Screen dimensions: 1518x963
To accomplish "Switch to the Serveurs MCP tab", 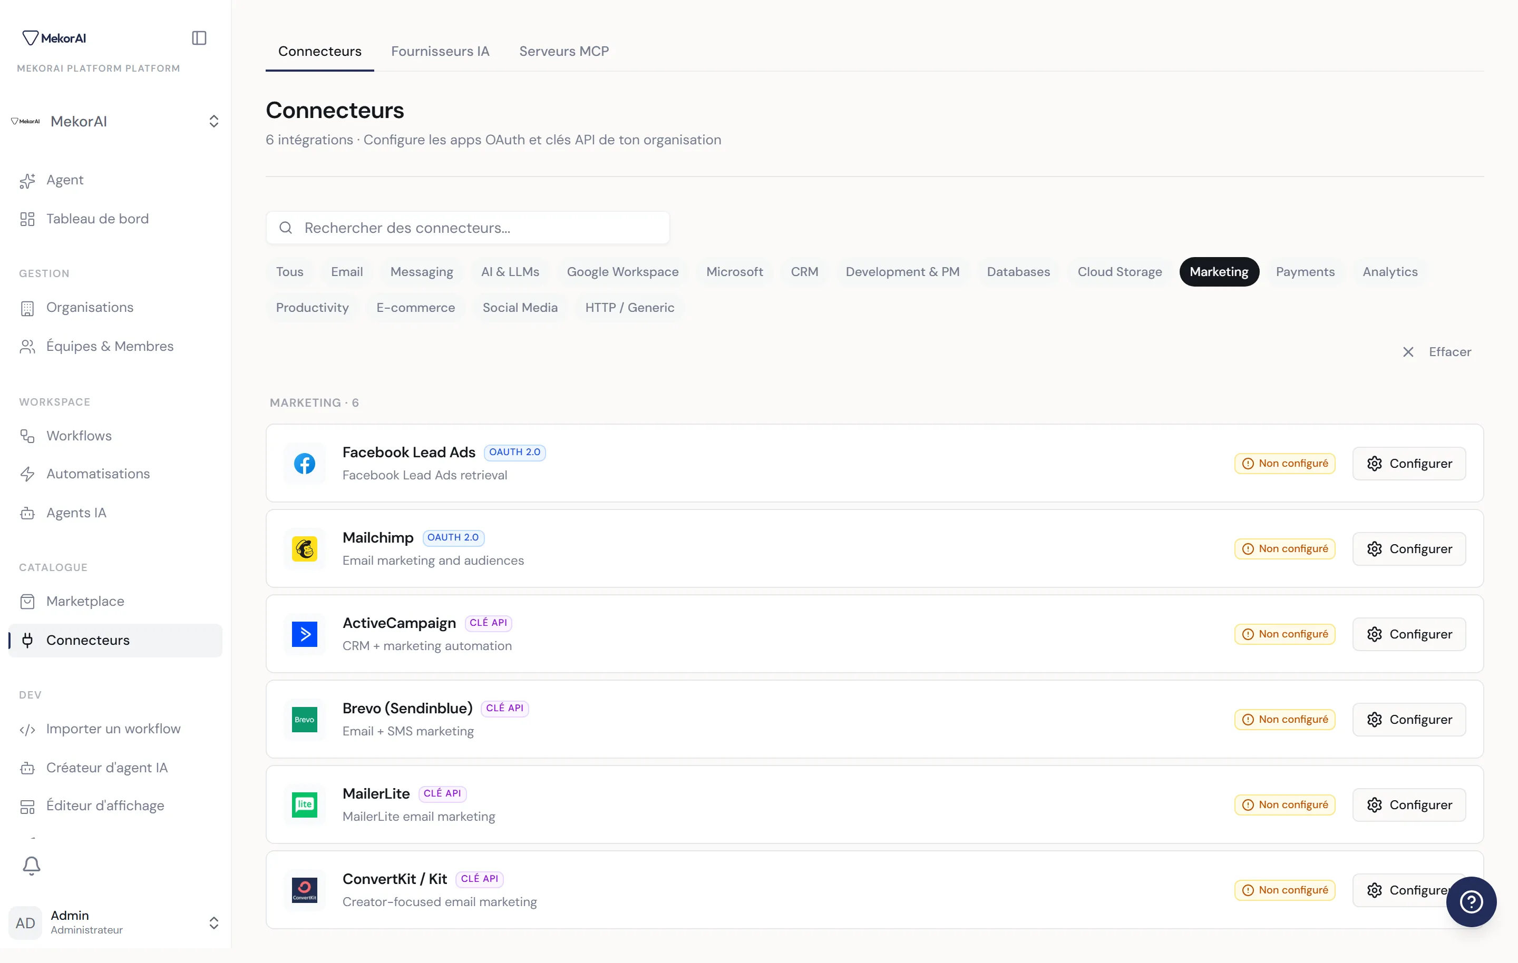I will (x=563, y=51).
